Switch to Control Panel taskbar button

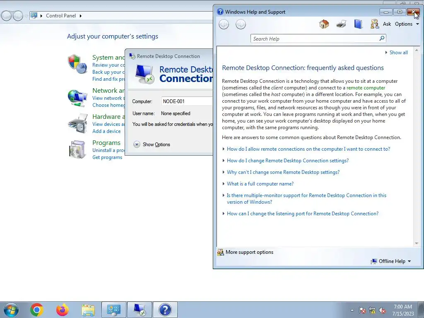113,310
